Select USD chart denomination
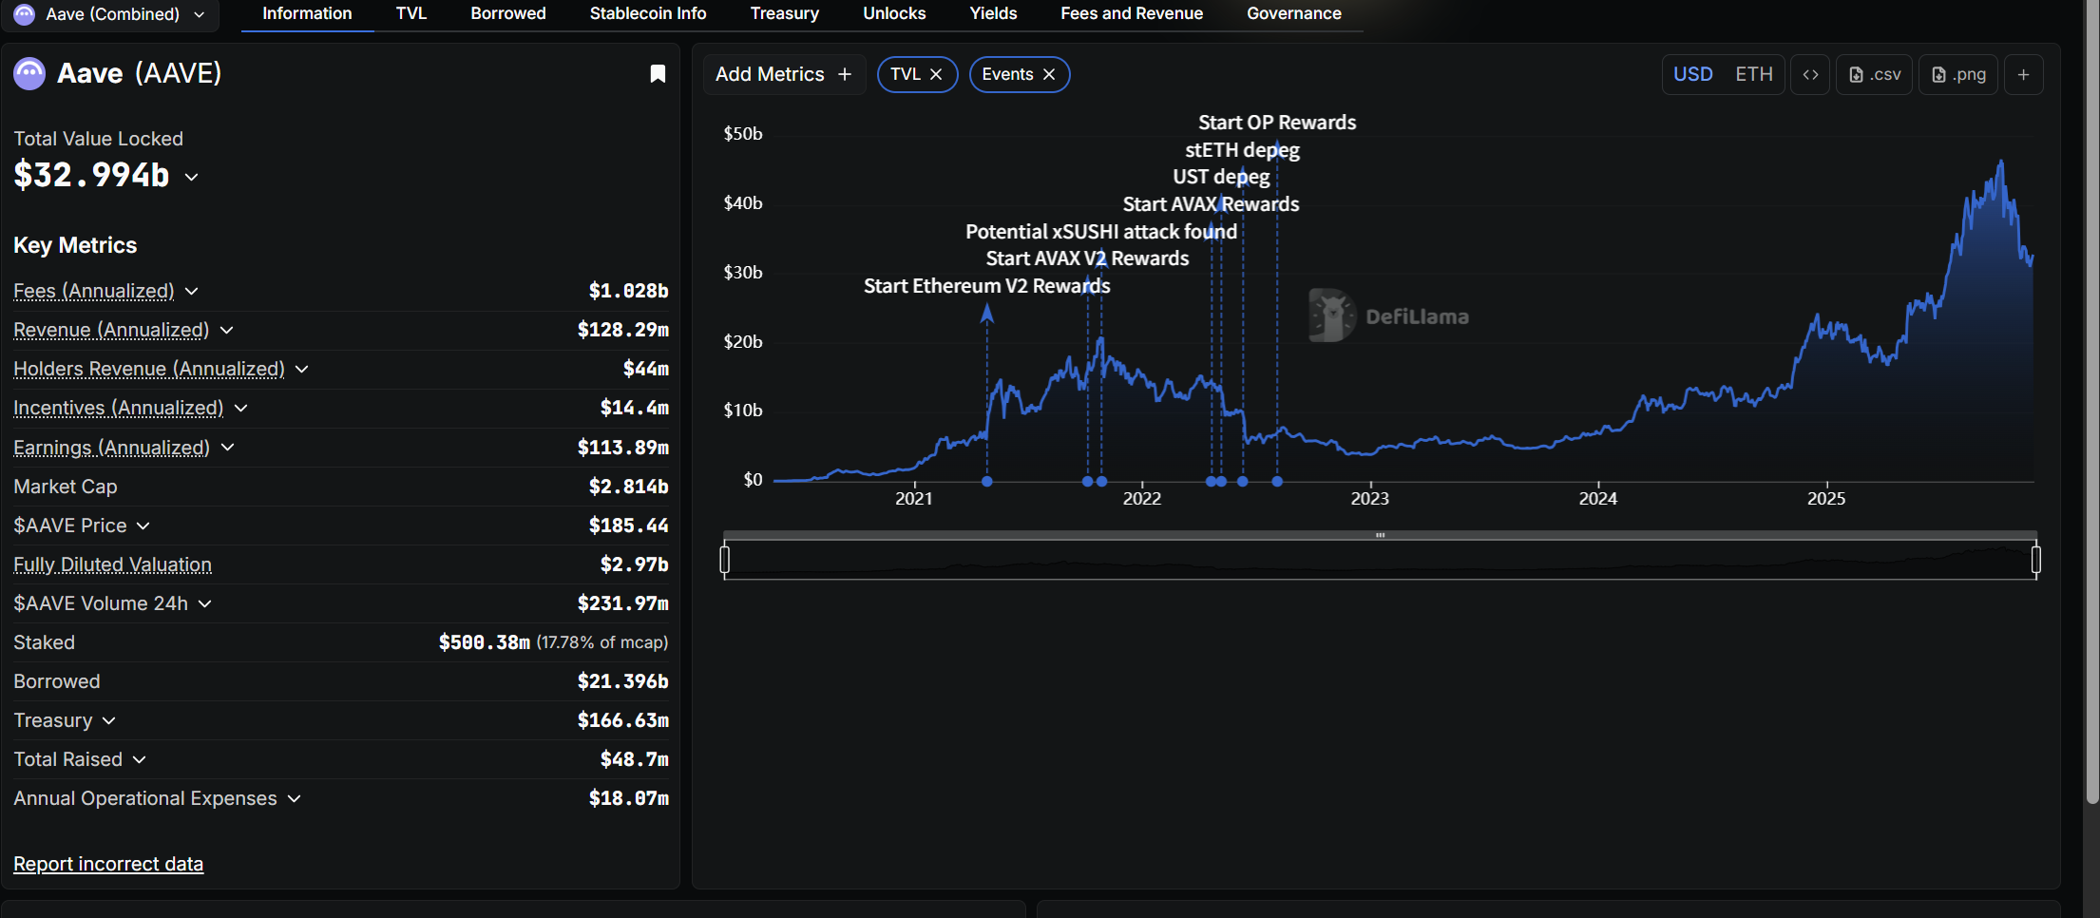Image resolution: width=2100 pixels, height=918 pixels. click(1692, 74)
